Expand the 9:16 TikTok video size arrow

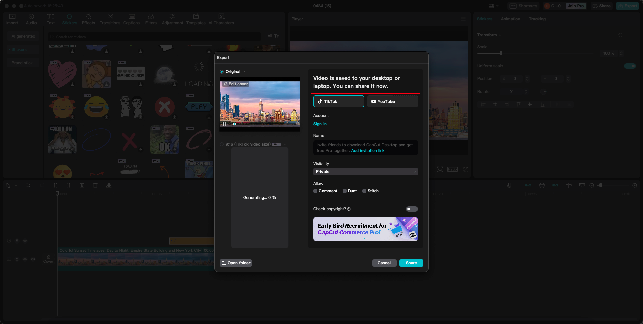(285, 145)
